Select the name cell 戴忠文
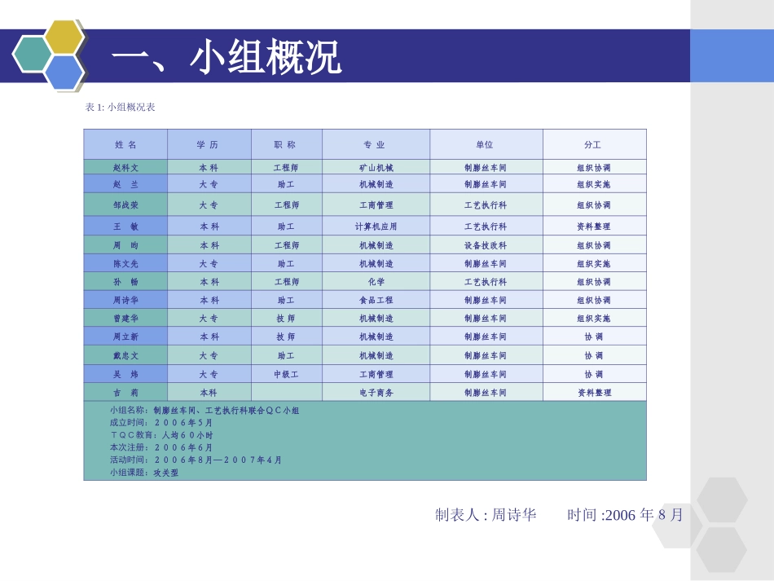Image resolution: width=774 pixels, height=581 pixels. [125, 355]
